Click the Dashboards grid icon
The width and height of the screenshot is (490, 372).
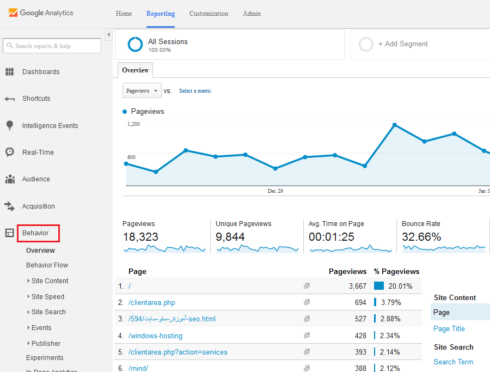coord(10,72)
